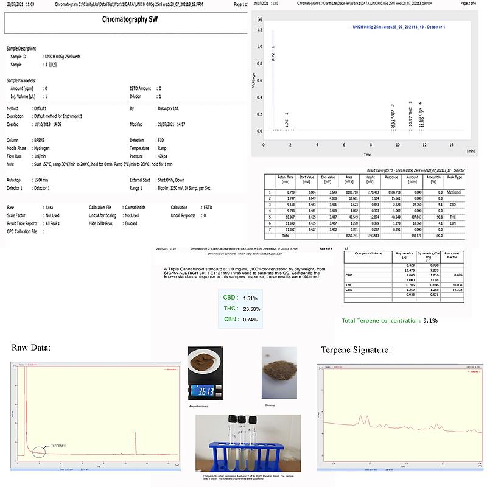Select the CBN 0.74% result value
This screenshot has width=487, height=487.
[248, 319]
